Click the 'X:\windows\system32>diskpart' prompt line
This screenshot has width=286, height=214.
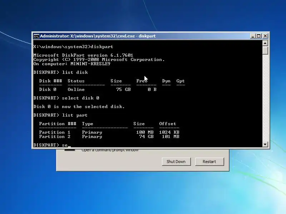[x=73, y=47]
